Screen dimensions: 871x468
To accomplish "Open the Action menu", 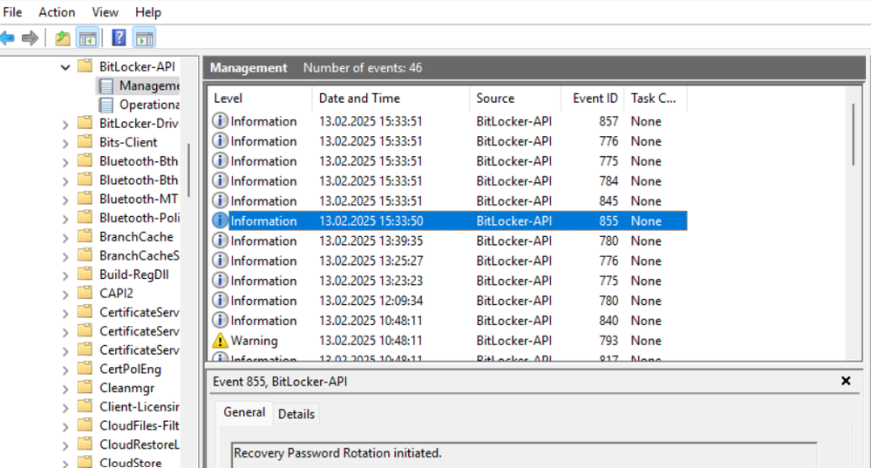I will click(x=57, y=11).
